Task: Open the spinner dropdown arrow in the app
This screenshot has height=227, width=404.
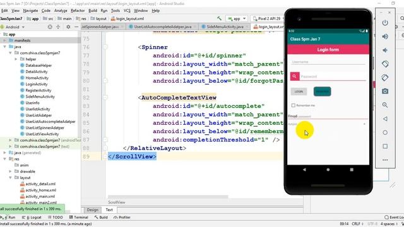Action: click(364, 124)
